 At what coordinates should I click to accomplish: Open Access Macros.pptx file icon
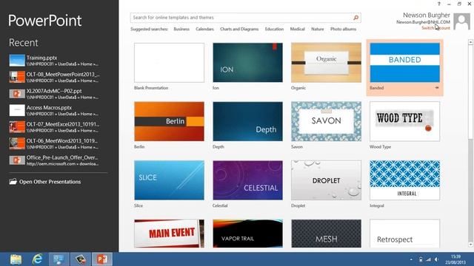pos(17,110)
